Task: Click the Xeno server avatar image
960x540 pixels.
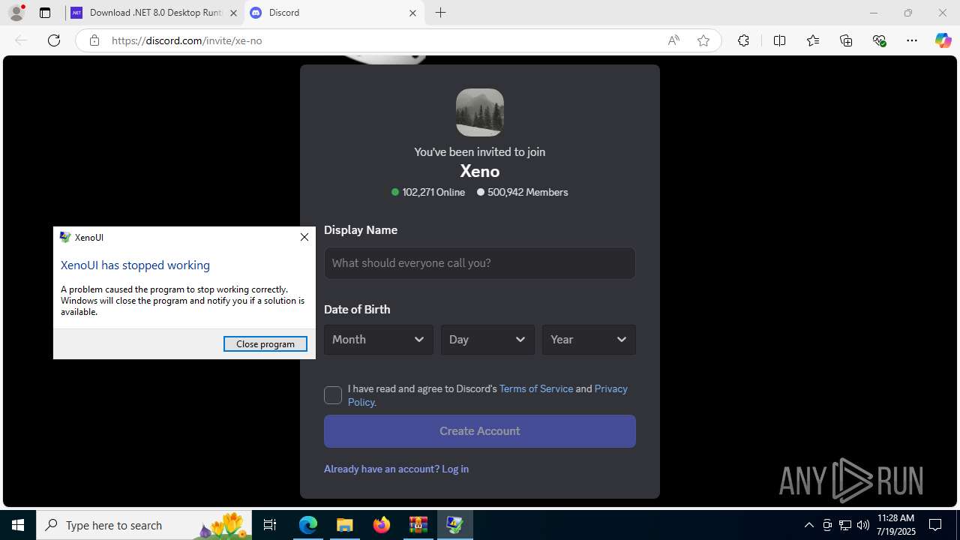Action: 480,112
